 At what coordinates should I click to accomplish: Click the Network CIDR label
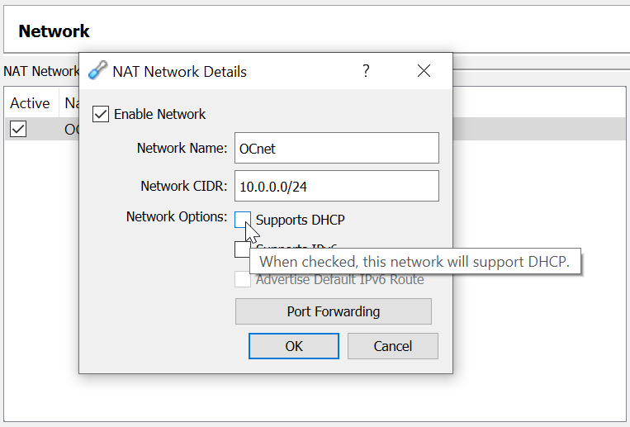click(x=183, y=187)
